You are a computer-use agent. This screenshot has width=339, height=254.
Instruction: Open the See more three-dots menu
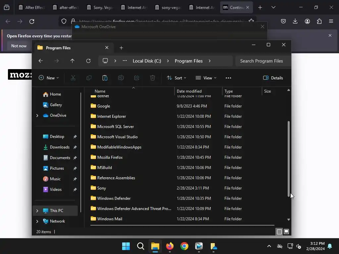click(x=228, y=78)
